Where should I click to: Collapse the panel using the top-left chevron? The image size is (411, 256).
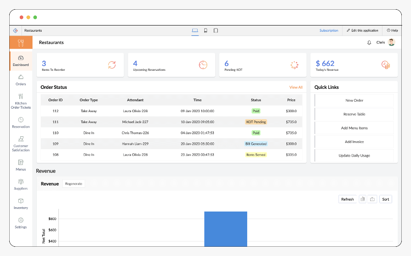pos(15,30)
